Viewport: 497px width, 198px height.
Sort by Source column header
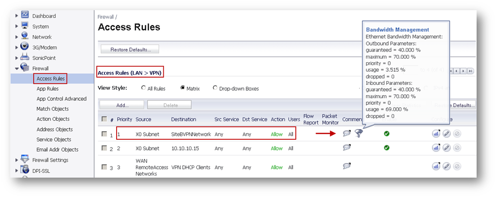[x=143, y=119]
